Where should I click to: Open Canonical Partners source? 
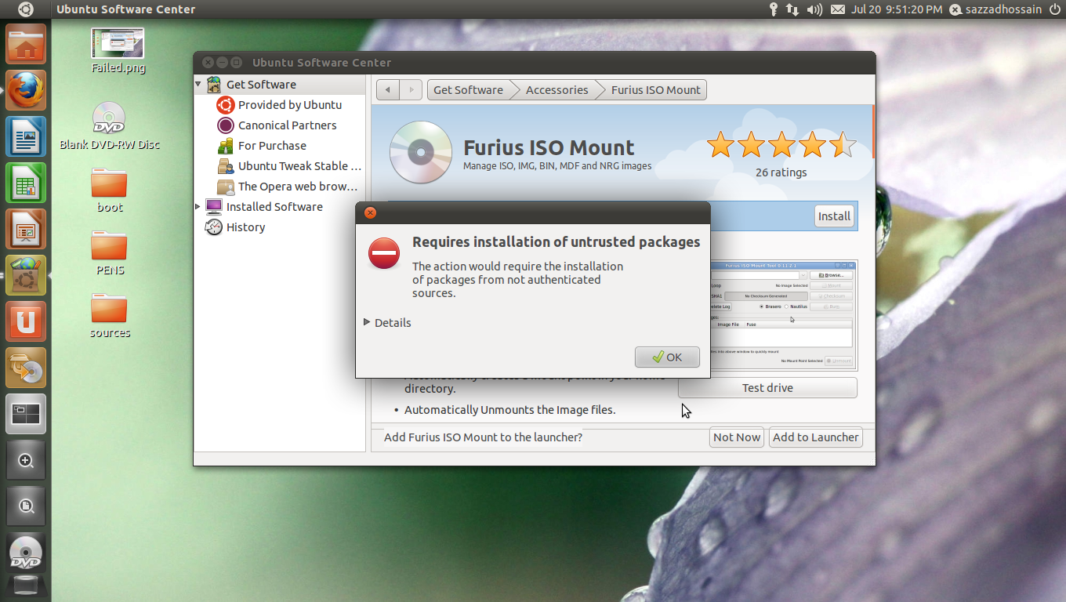point(287,125)
